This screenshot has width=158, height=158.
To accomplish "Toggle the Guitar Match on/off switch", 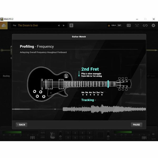I will pyautogui.click(x=60, y=135).
